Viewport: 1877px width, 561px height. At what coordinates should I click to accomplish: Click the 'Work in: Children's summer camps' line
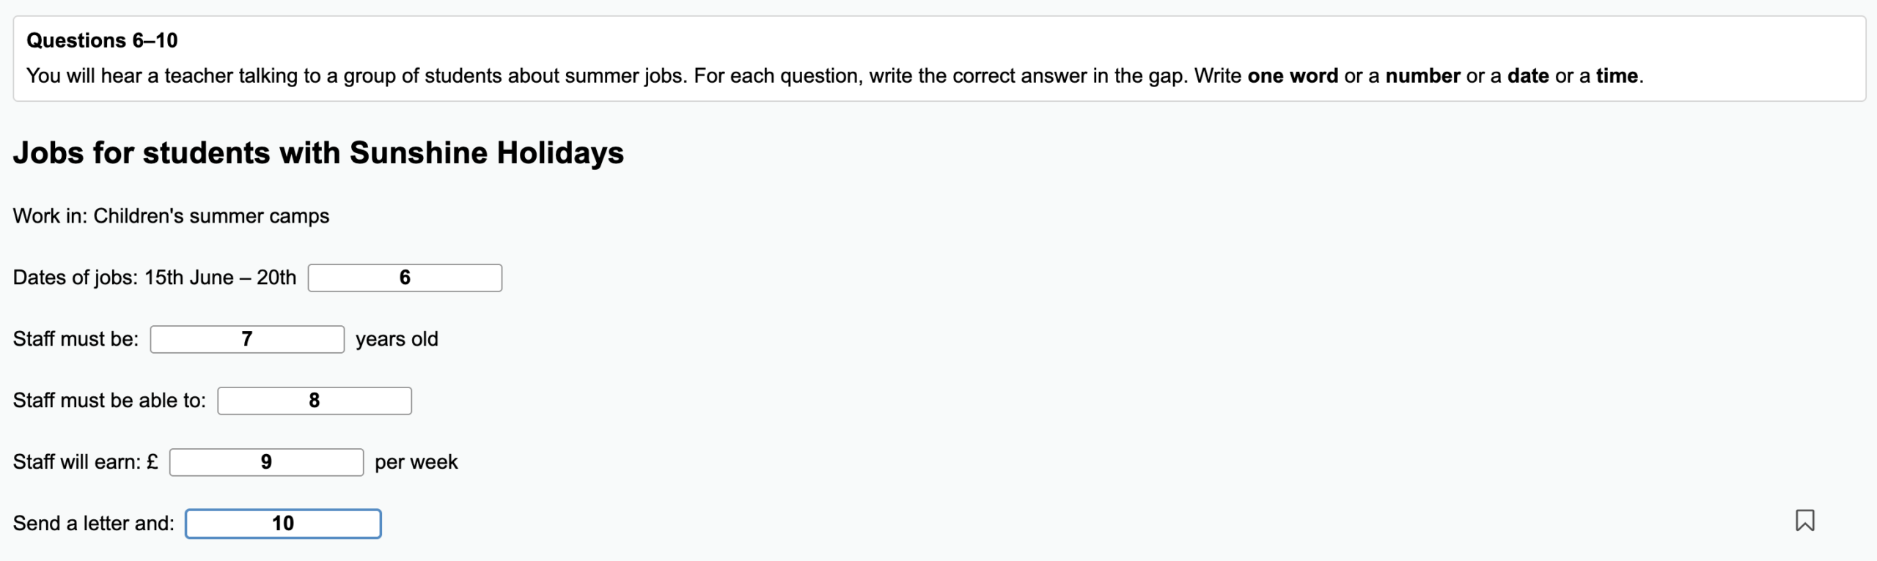(171, 216)
